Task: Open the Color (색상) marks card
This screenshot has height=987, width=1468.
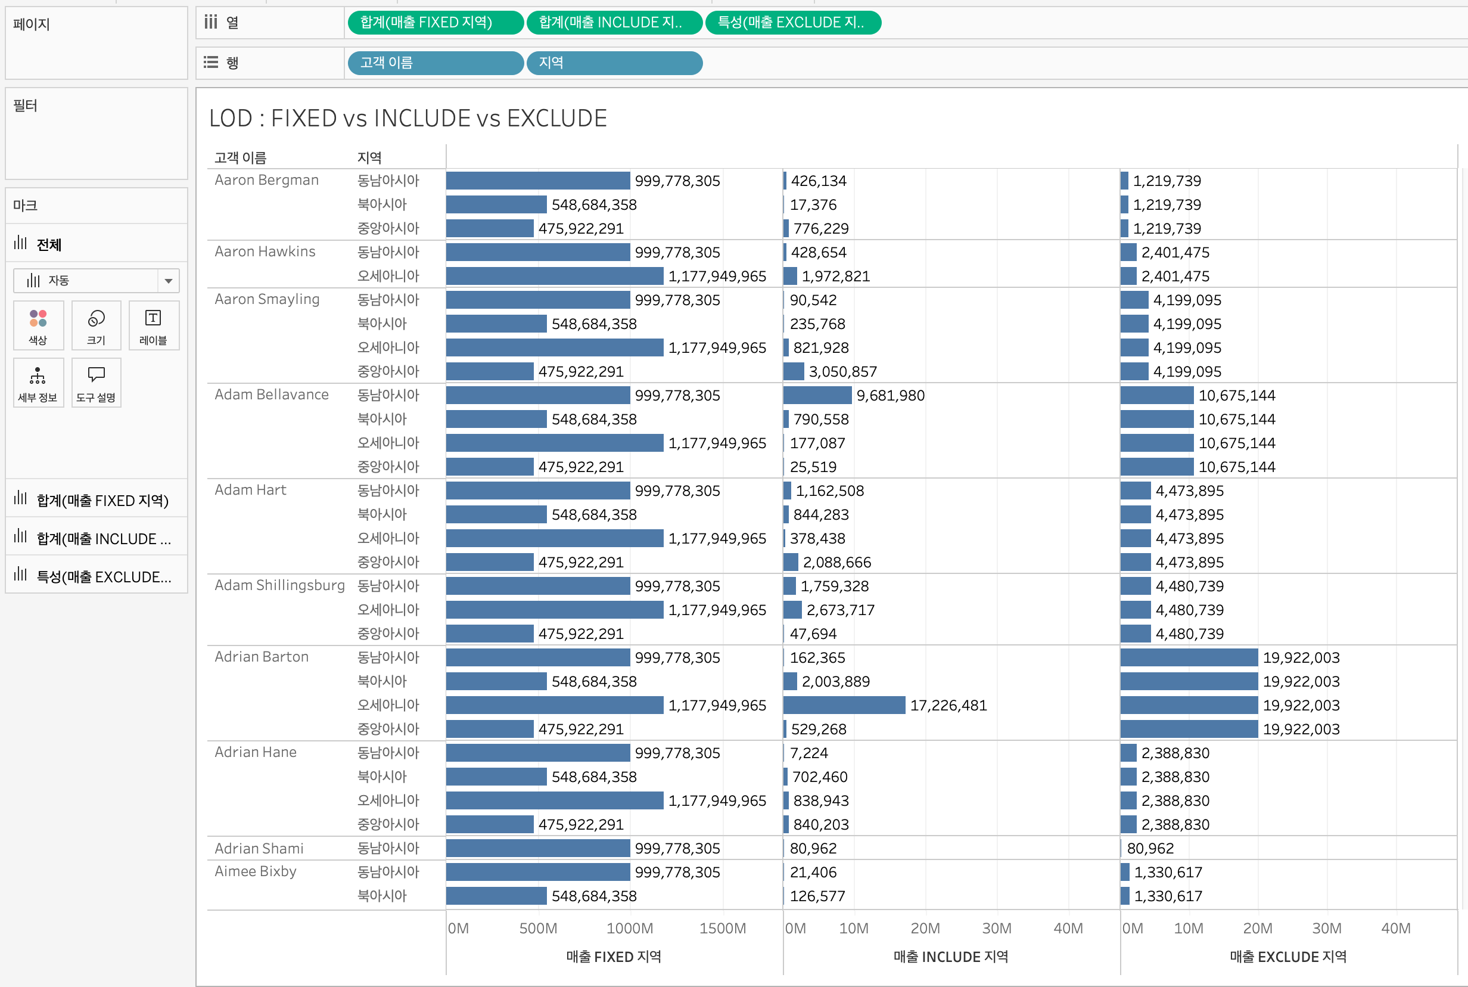Action: pyautogui.click(x=38, y=325)
